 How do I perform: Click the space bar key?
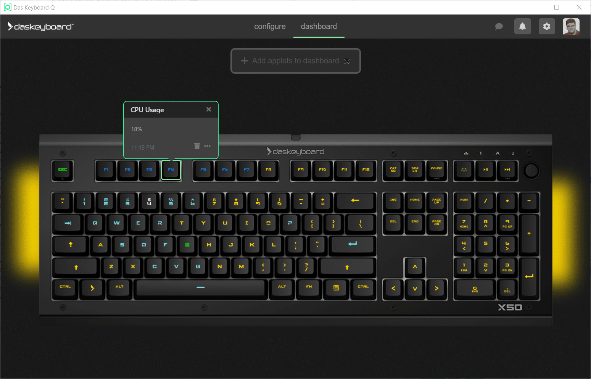[201, 287]
